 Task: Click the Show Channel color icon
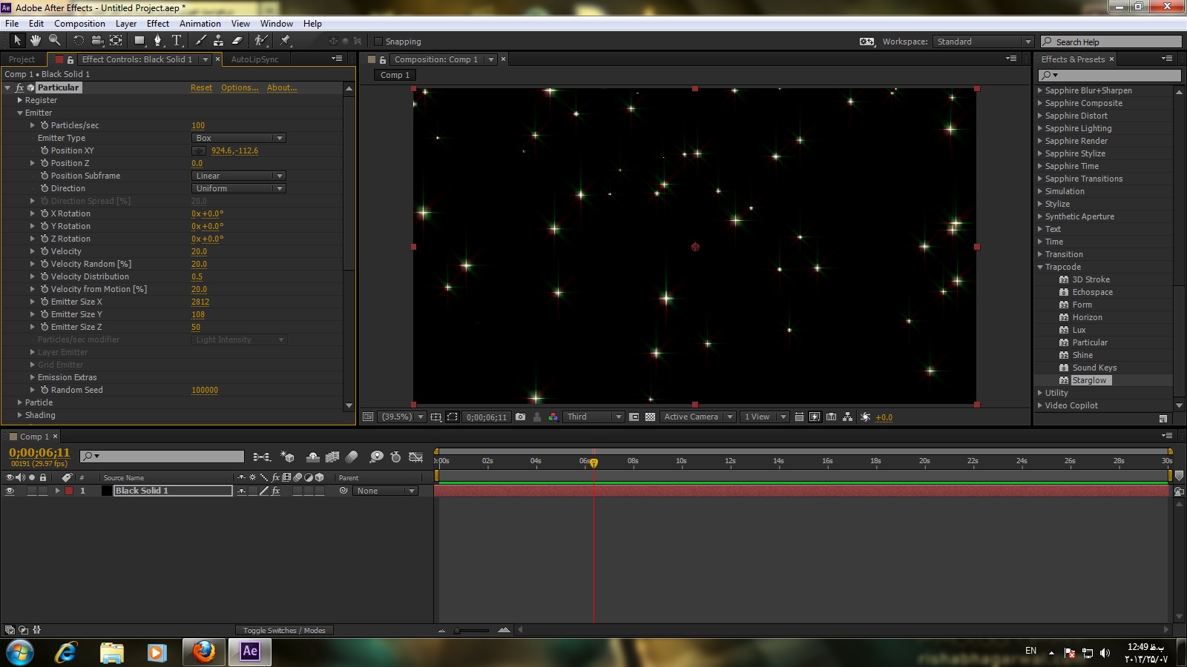pyautogui.click(x=553, y=417)
